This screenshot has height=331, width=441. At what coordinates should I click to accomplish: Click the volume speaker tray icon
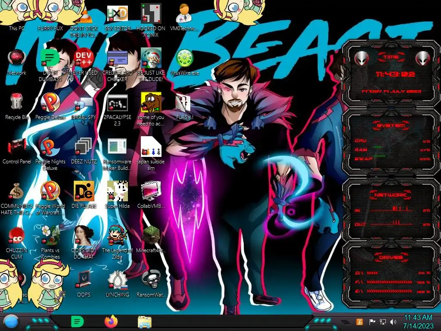coord(393,322)
